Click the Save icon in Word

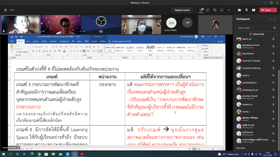(x=12, y=37)
